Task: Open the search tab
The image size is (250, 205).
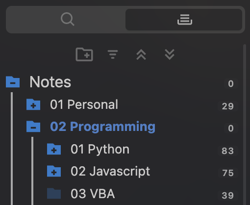Action: point(68,19)
